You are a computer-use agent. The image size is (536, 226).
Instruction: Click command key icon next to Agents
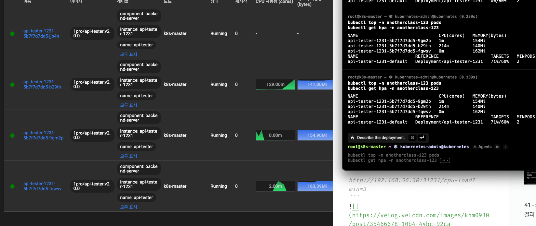(497, 147)
